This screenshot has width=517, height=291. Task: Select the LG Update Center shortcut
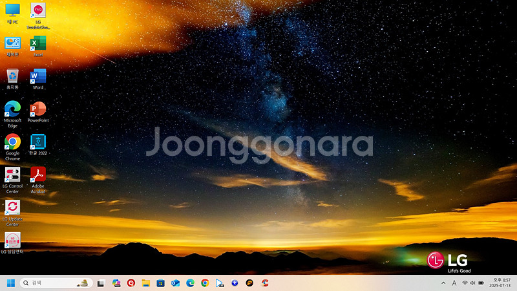(12, 213)
